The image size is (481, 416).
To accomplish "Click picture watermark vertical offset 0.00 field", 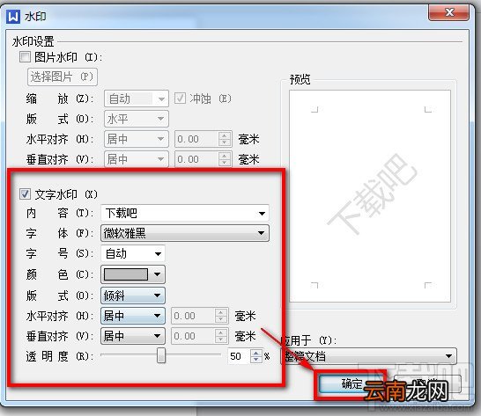I will click(x=197, y=159).
